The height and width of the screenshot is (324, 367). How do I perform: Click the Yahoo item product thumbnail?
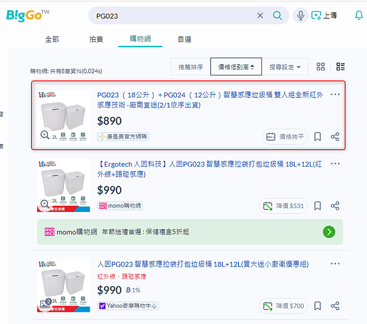pos(63,285)
